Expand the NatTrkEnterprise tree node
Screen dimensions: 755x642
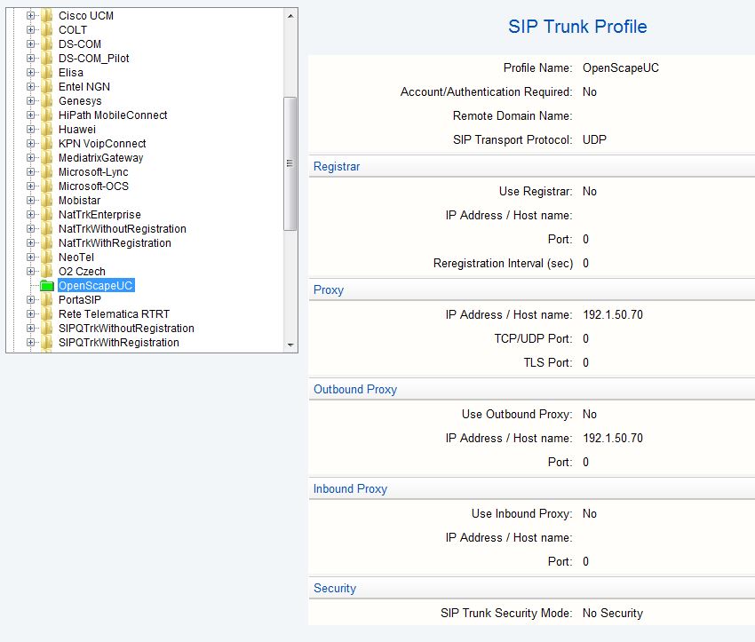pos(31,215)
